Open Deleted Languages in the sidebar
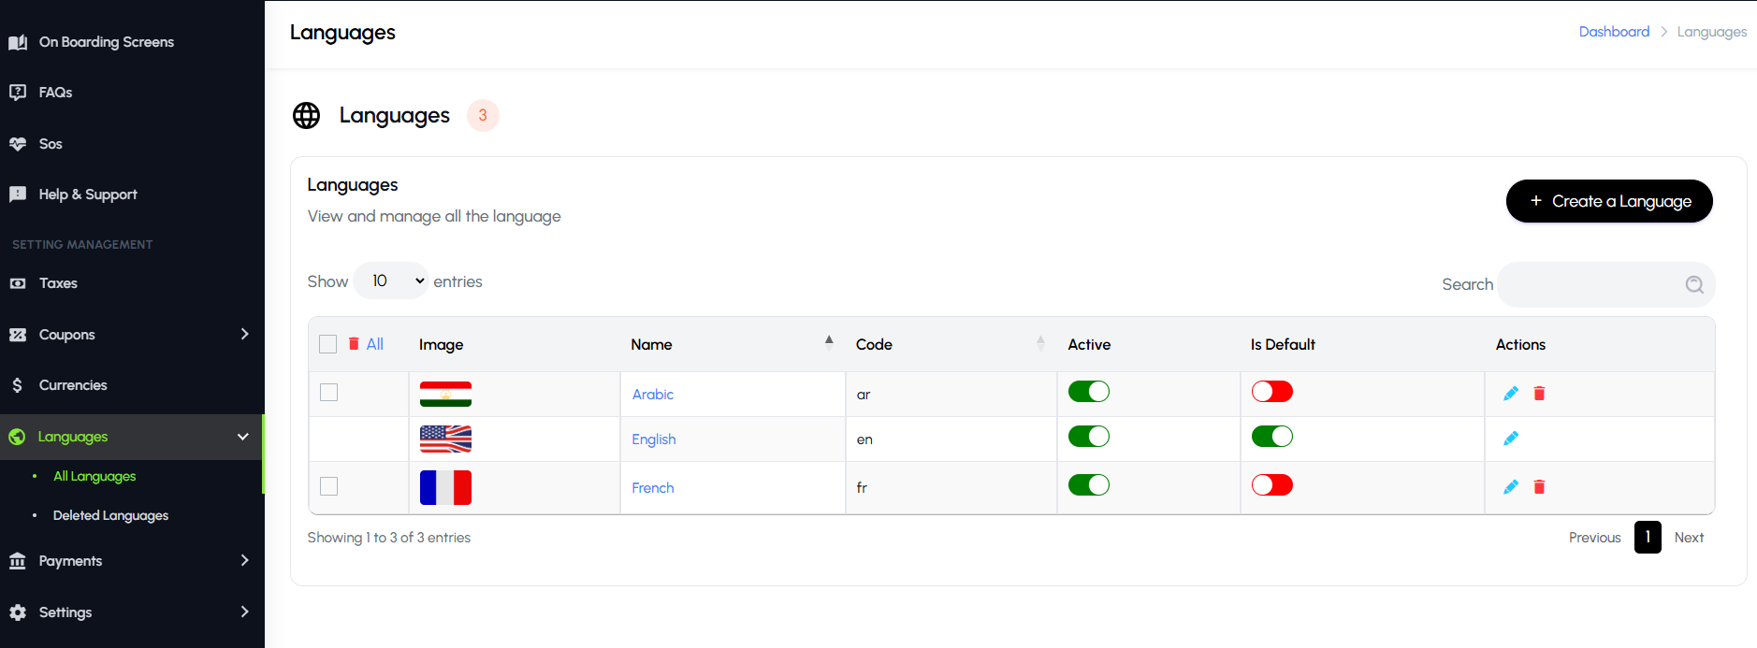Screen dimensions: 1757x648 (110, 516)
